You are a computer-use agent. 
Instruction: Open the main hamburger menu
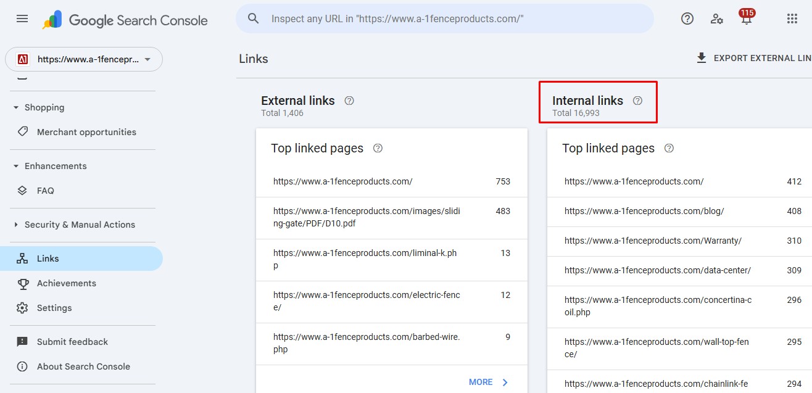click(x=22, y=19)
